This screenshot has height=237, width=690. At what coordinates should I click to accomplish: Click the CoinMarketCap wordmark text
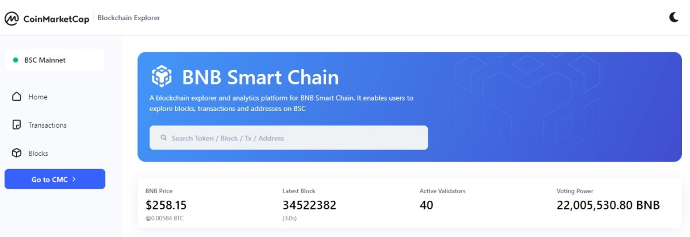click(x=56, y=19)
